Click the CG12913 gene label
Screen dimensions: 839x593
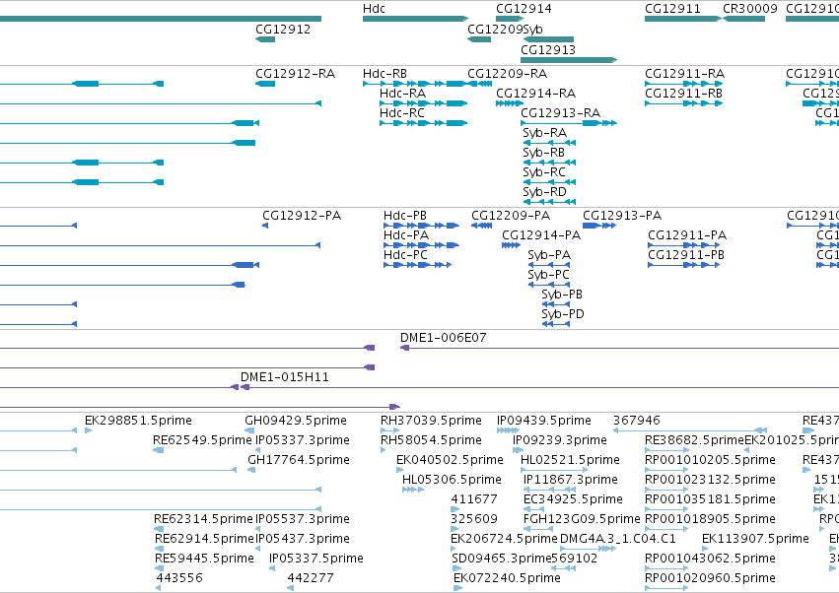[x=548, y=49]
